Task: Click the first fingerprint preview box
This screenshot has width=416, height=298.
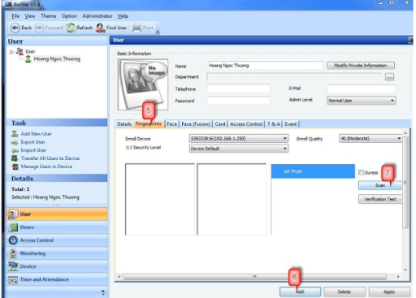Action: [160, 199]
